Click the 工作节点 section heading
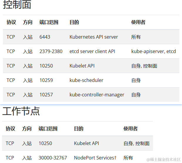The height and width of the screenshot is (163, 182). pyautogui.click(x=21, y=111)
